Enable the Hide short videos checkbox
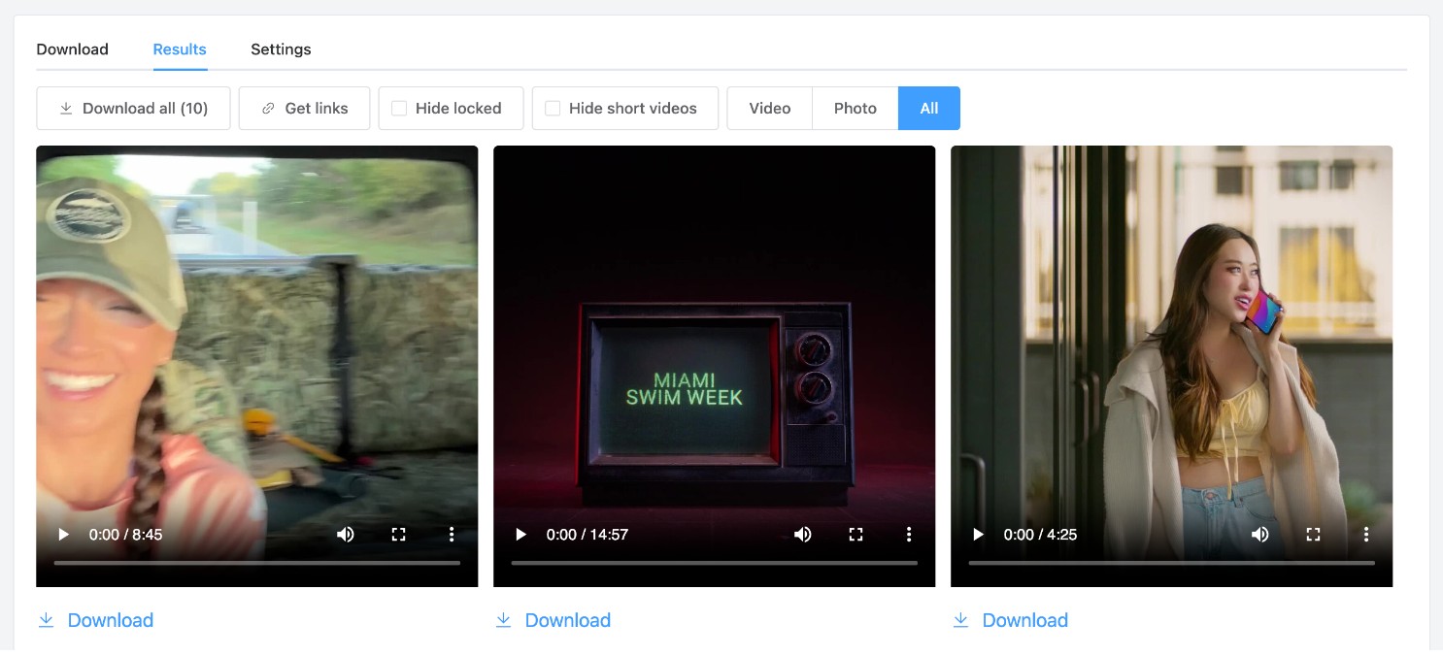 click(553, 109)
